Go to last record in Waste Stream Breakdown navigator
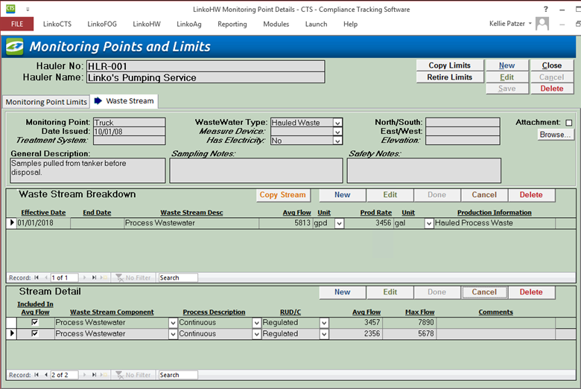 94,277
